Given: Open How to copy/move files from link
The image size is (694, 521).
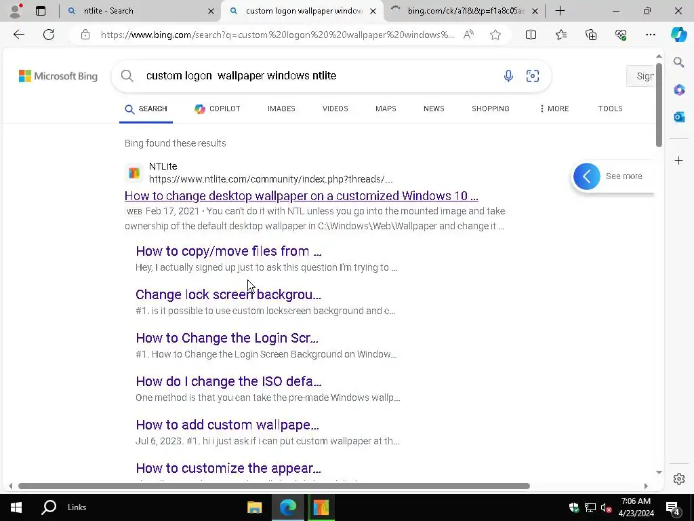Looking at the screenshot, I should [x=228, y=251].
